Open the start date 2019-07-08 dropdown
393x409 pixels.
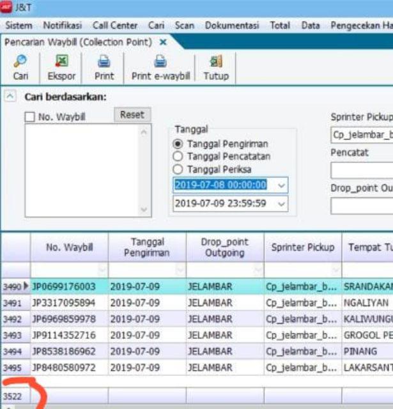282,185
